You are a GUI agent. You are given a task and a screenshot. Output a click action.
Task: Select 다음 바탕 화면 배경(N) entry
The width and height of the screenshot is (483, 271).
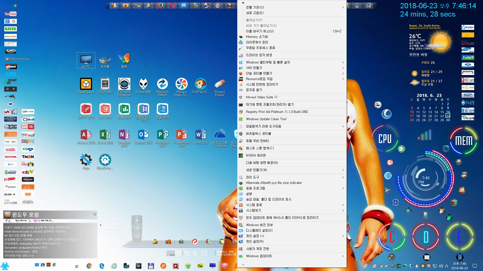292,163
